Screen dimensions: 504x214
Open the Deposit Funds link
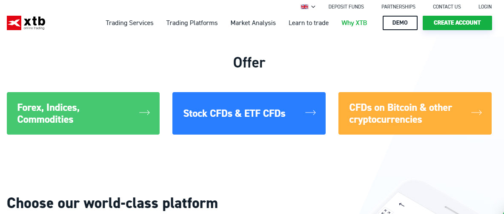click(x=346, y=7)
